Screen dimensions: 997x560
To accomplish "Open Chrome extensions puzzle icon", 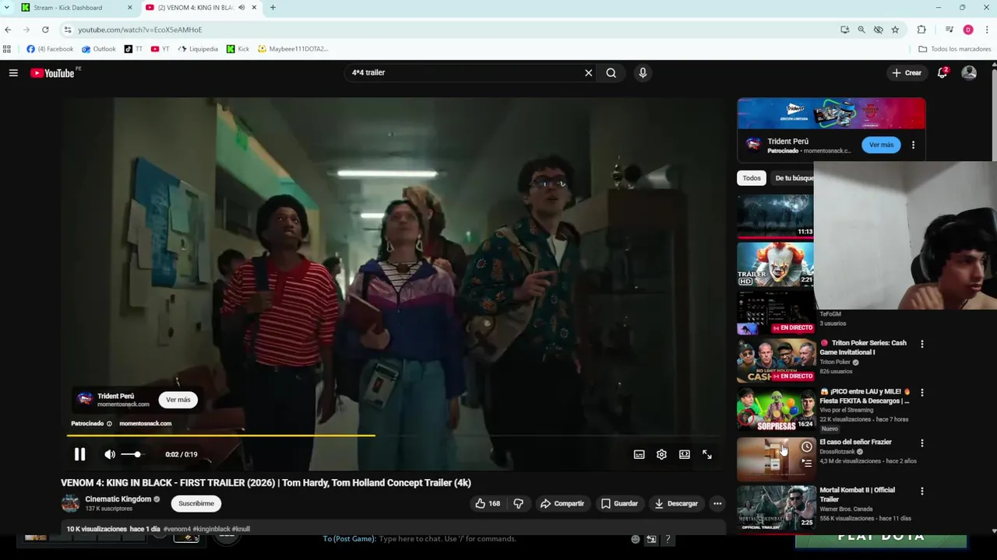I will (x=922, y=30).
